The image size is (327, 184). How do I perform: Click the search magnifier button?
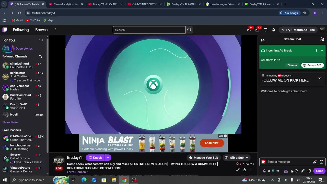pyautogui.click(x=189, y=30)
